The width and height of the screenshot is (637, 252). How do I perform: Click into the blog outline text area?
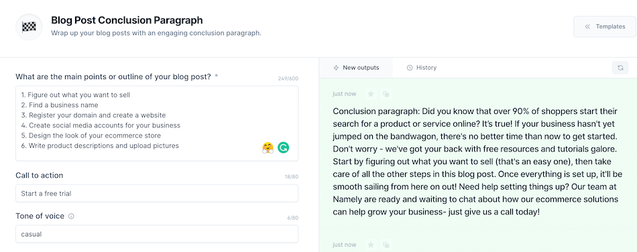coord(157,123)
